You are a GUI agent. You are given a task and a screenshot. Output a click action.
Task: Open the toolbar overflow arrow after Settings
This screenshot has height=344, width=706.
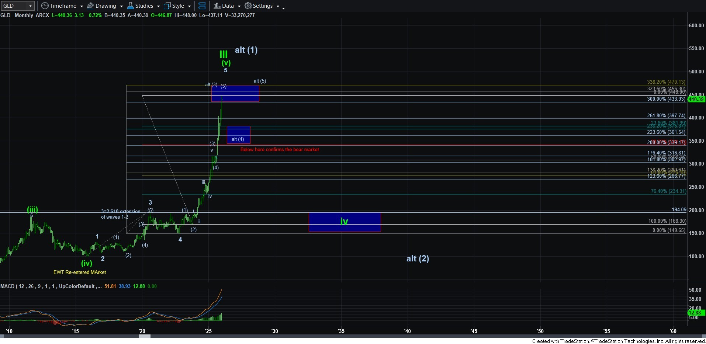coord(283,8)
